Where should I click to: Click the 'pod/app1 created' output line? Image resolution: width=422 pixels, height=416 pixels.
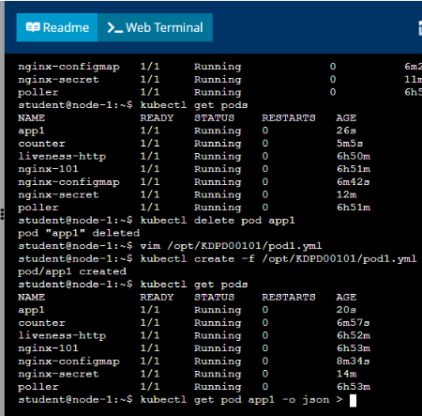point(72,271)
